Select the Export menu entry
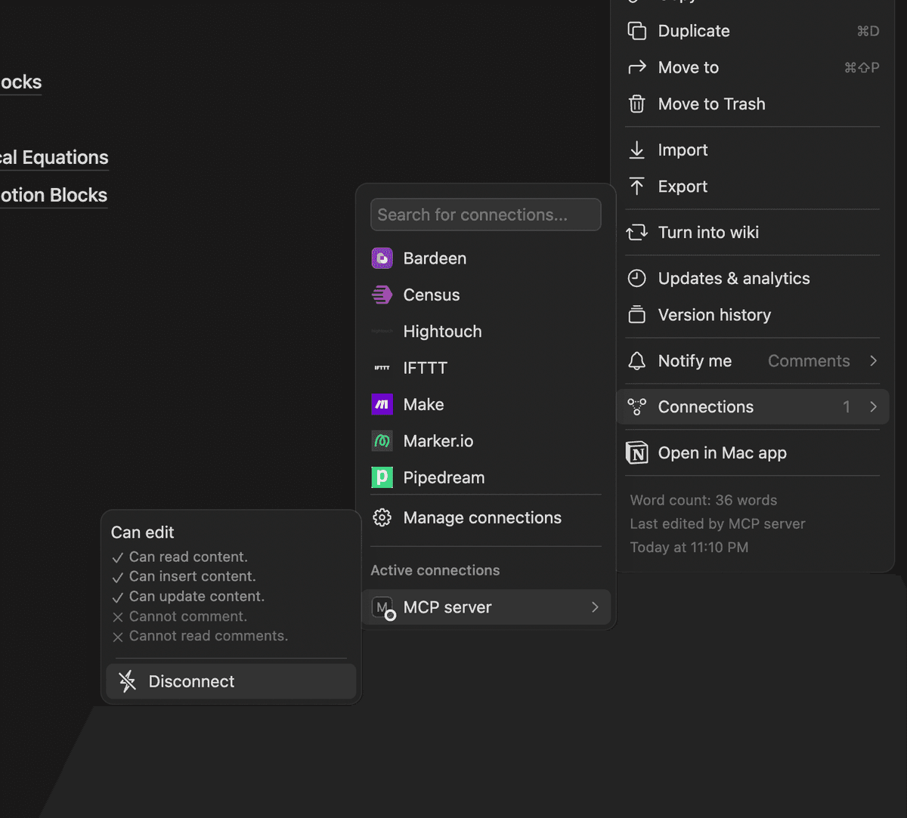This screenshot has width=907, height=818. point(753,187)
